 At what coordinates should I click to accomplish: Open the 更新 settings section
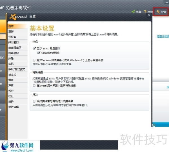point(11,32)
